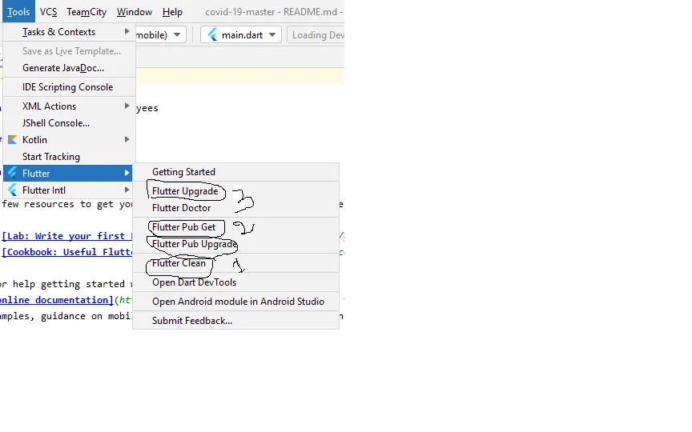The image size is (692, 432).
Task: Open the Window menu
Action: (135, 12)
